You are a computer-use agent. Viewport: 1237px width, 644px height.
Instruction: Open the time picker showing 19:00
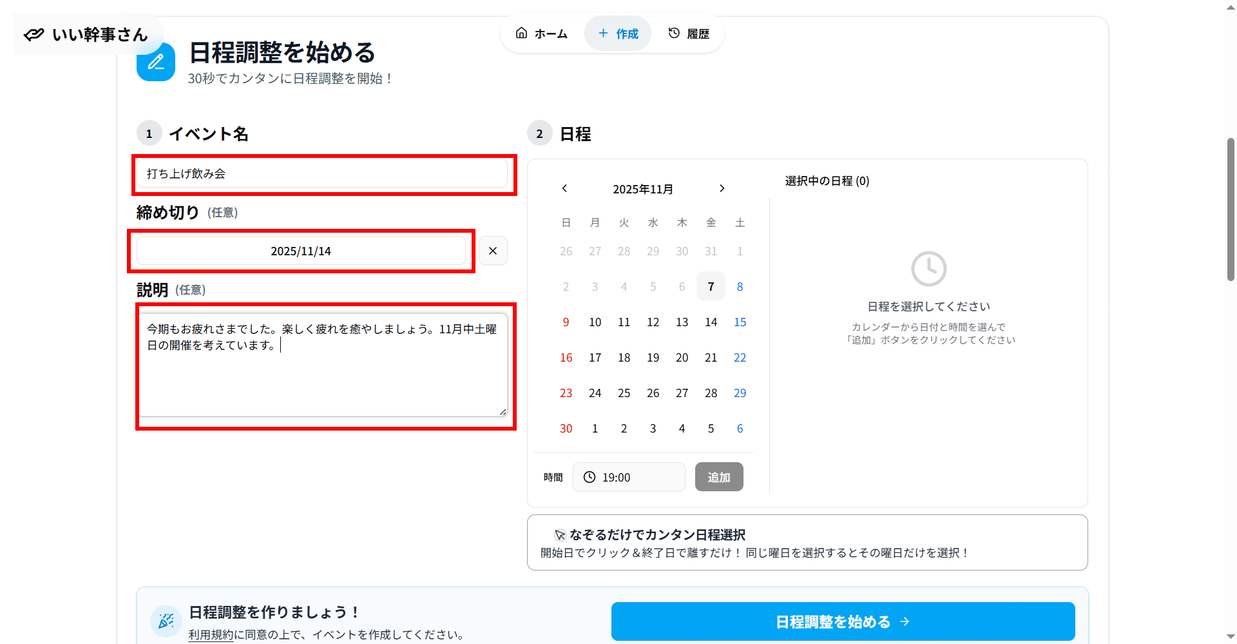click(629, 477)
